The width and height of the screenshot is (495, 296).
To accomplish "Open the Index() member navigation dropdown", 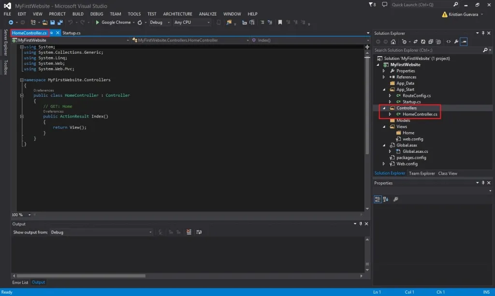I will 310,40.
